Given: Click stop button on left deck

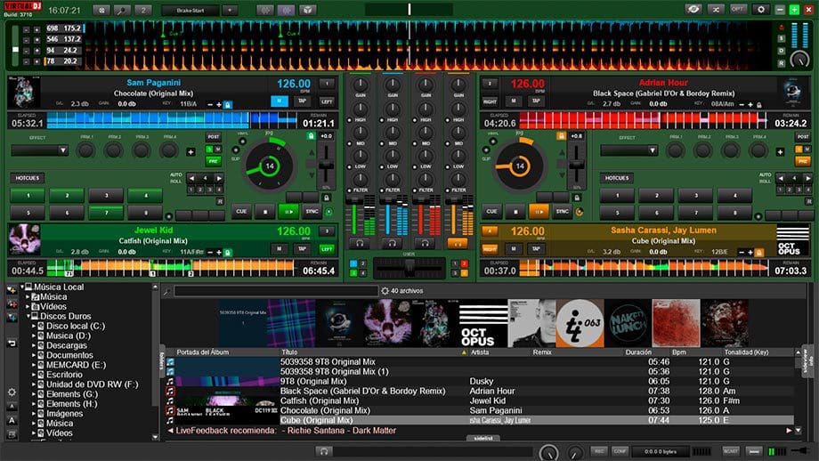Looking at the screenshot, I should click(264, 212).
